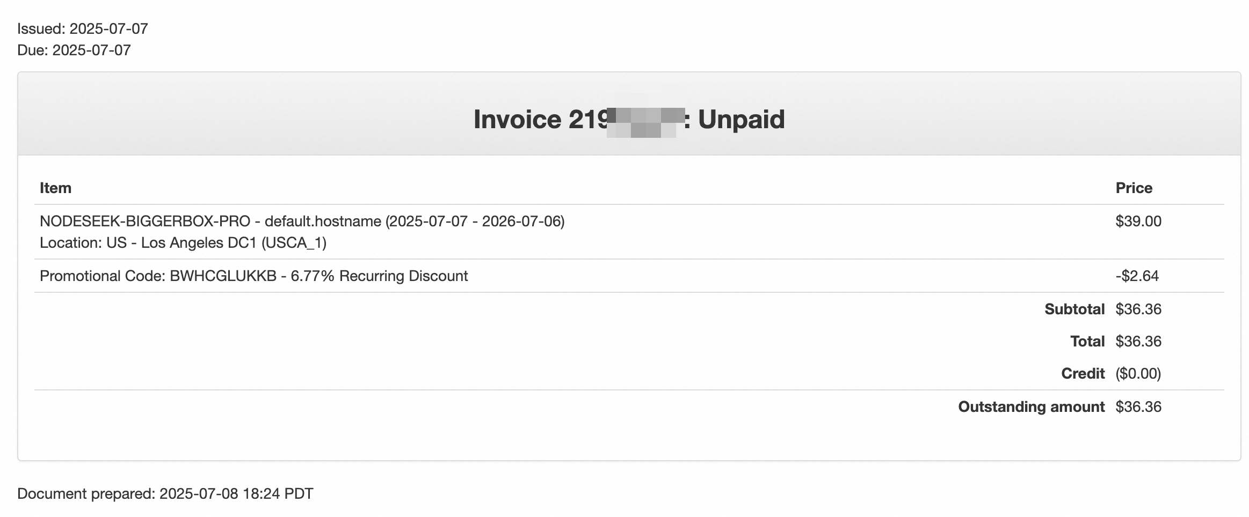Click the ($0.00) credit value
The width and height of the screenshot is (1249, 517).
coord(1138,374)
